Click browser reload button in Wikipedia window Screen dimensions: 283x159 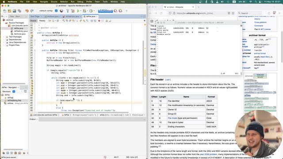pos(161,13)
